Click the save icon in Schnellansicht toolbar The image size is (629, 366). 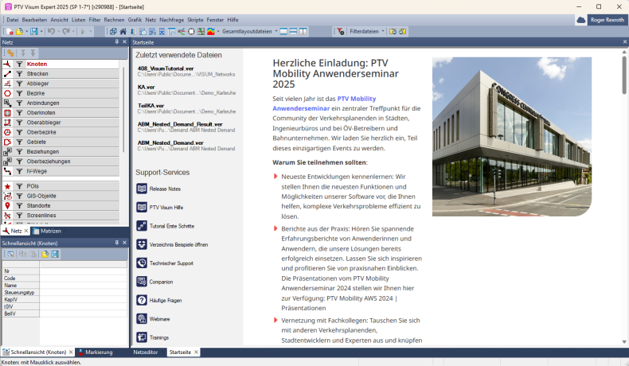pos(56,254)
